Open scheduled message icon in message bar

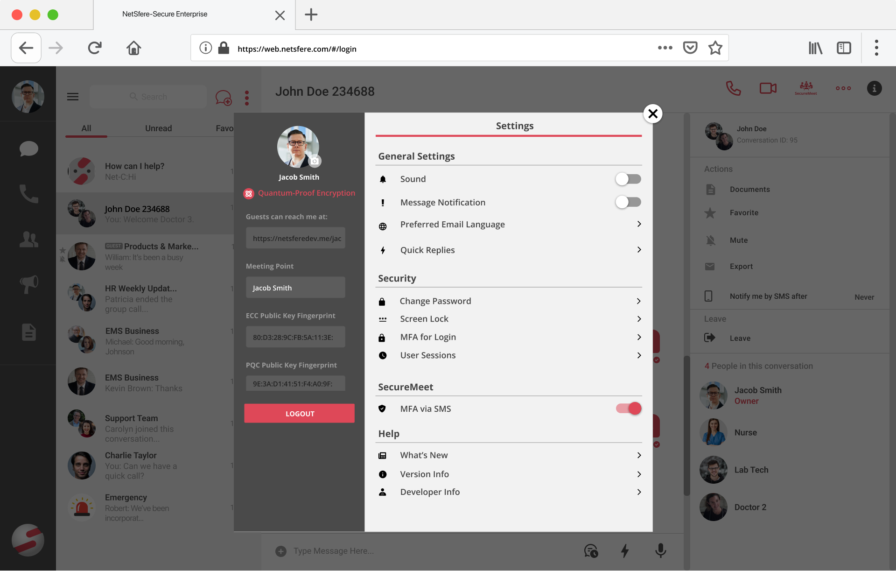pyautogui.click(x=591, y=551)
